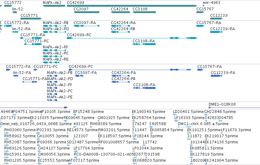Click transcript MAPk-Ak2-RD

coord(54,32)
